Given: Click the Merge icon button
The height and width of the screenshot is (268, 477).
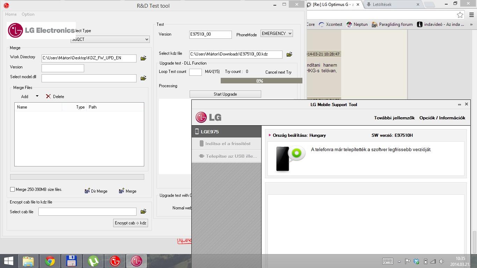Looking at the screenshot, I should (122, 191).
